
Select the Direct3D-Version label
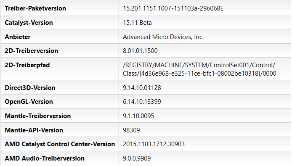tap(30, 88)
